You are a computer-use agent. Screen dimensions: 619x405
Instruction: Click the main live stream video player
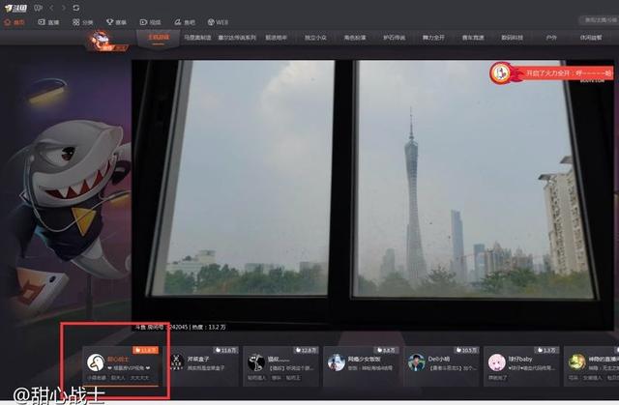tap(372, 195)
